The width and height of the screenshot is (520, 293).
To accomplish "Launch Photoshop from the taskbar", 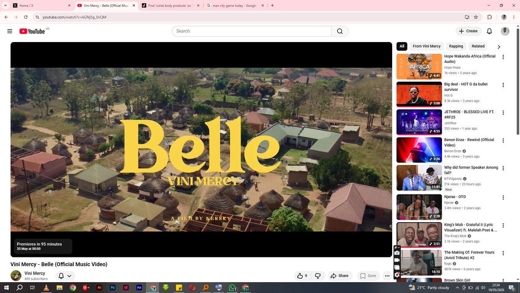I will (x=113, y=287).
